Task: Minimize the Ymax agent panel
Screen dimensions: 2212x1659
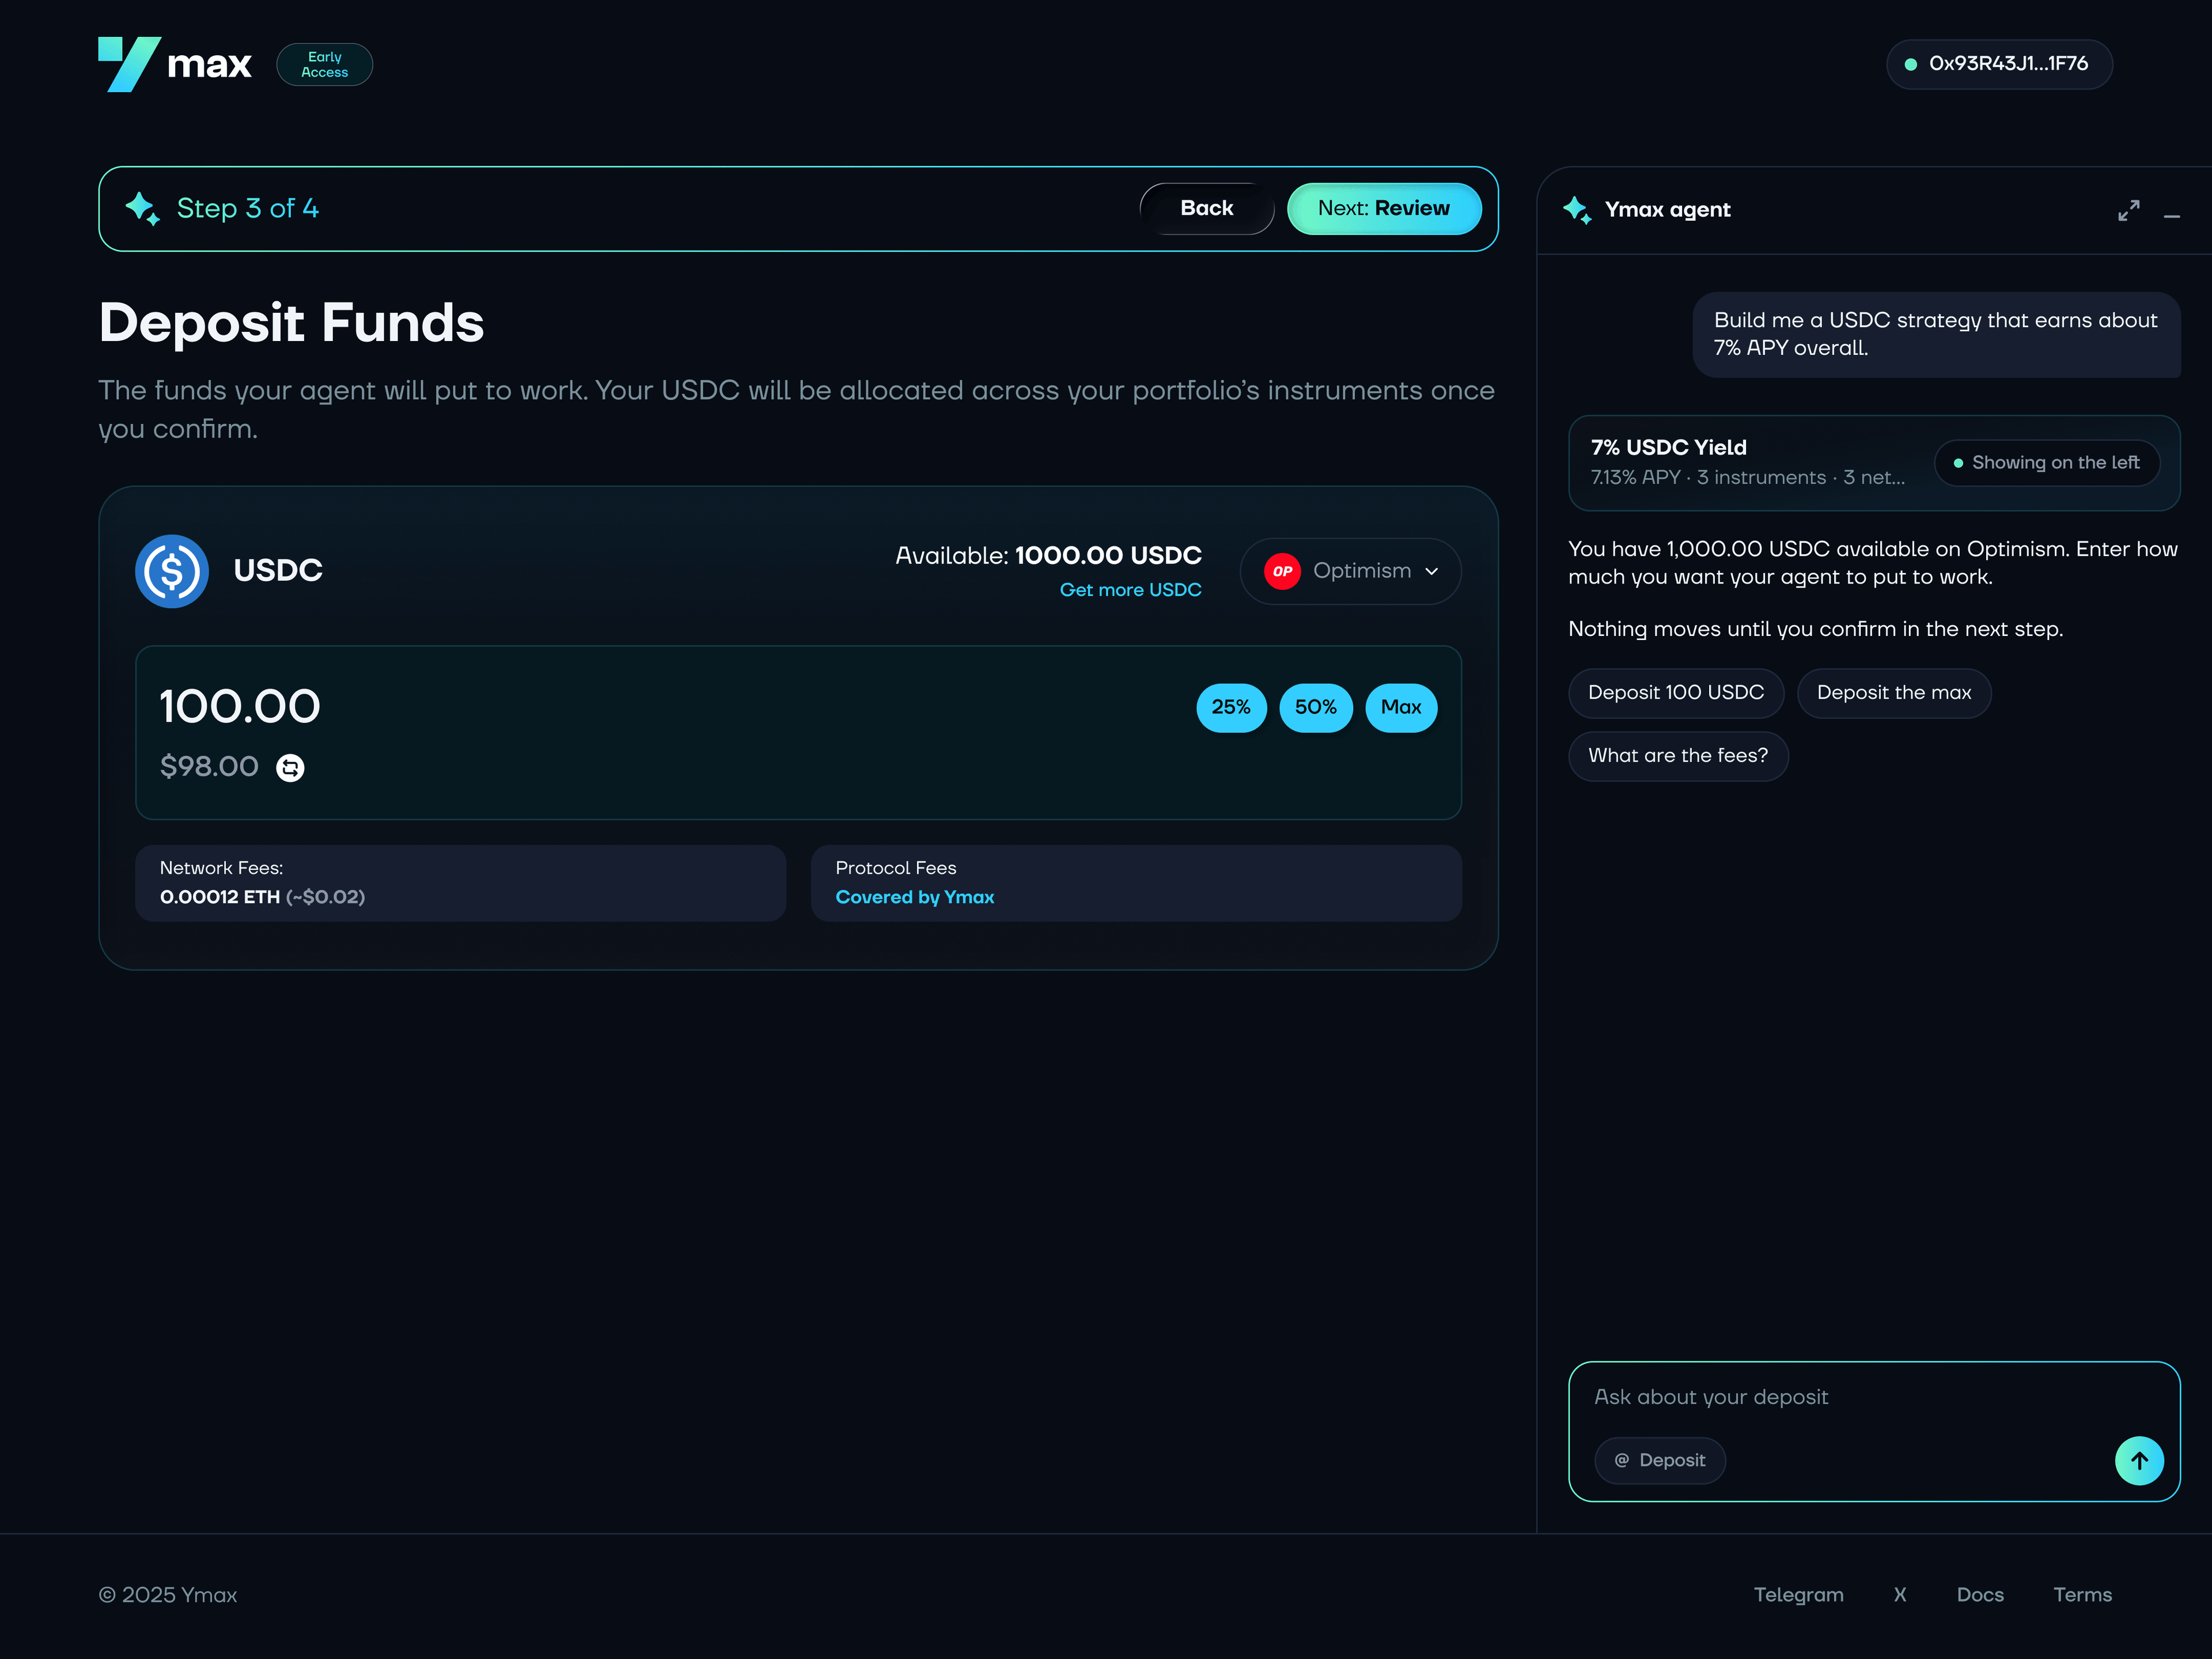Action: [x=2171, y=215]
